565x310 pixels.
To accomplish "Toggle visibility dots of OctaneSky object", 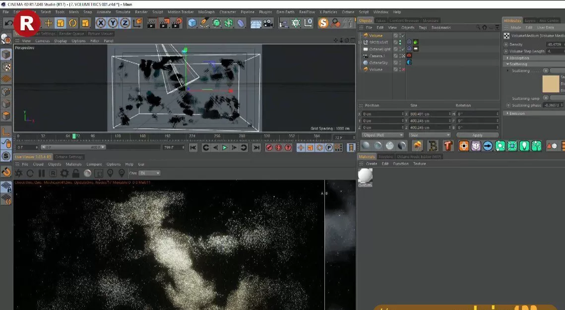I will [401, 62].
